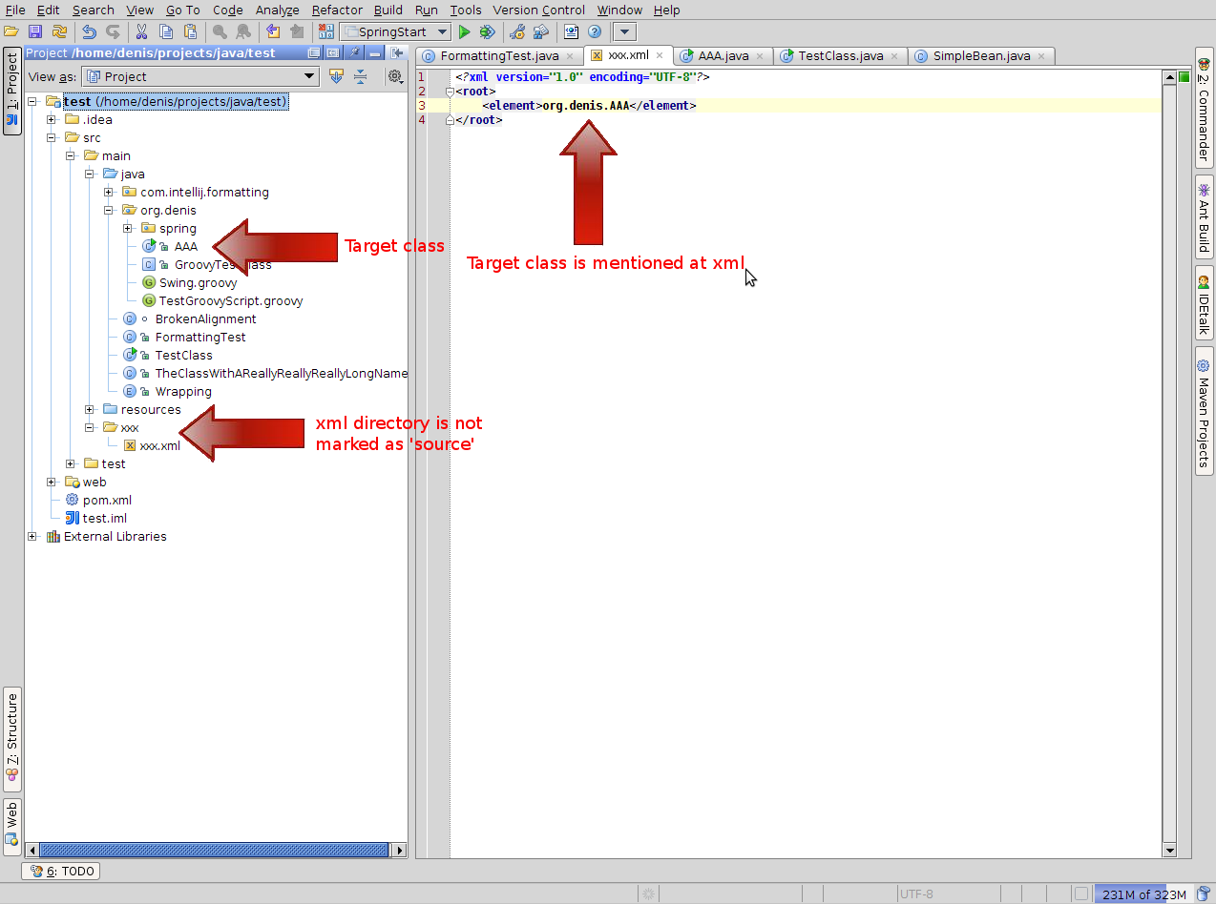Open the Refactor menu

point(337,10)
